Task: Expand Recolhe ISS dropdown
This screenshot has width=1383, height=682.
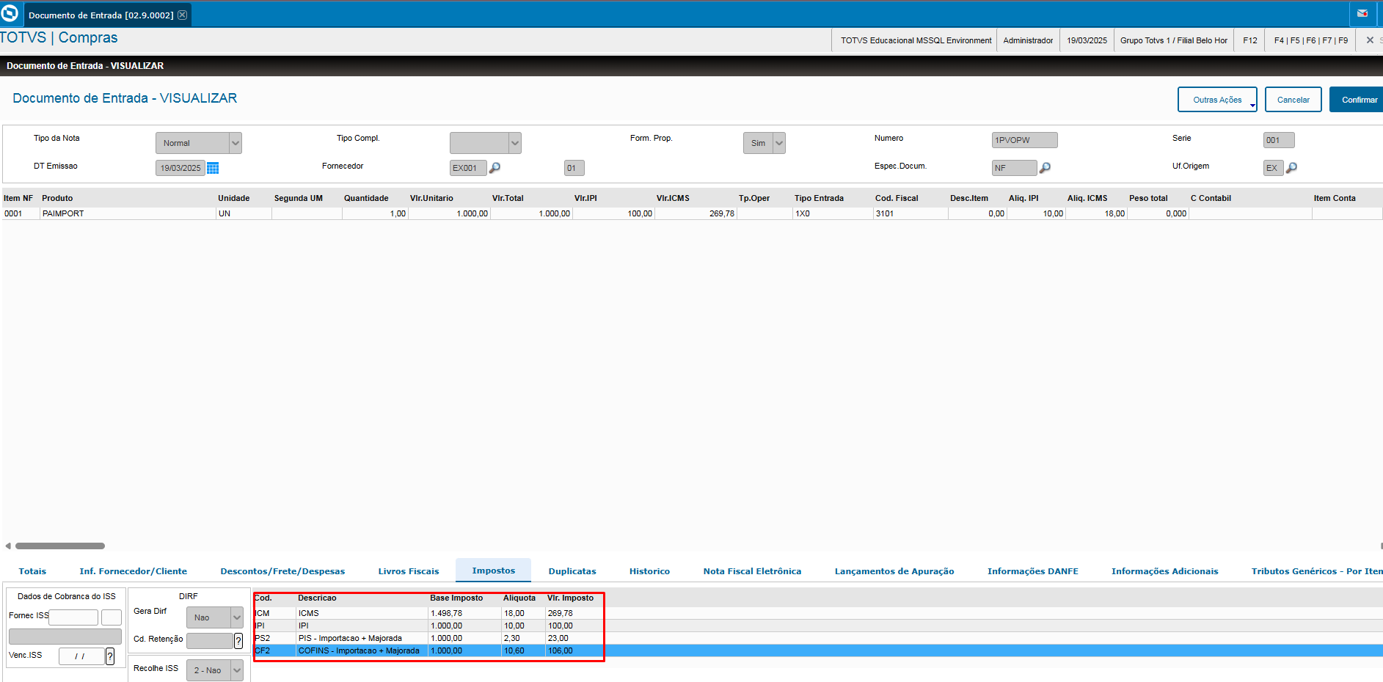Action: click(237, 670)
